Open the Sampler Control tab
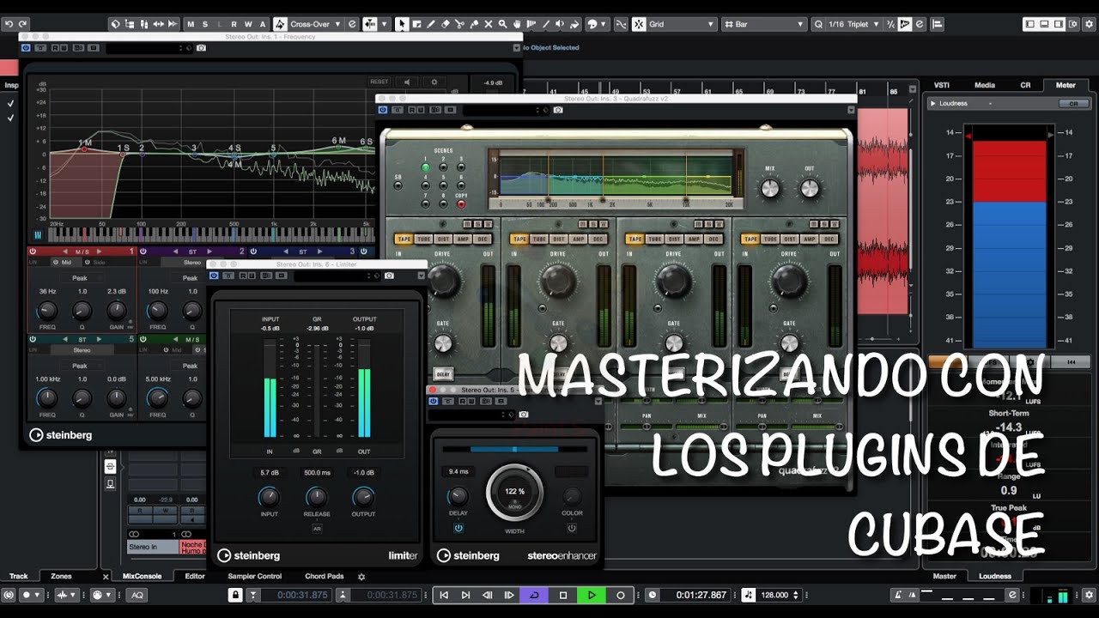Viewport: 1099px width, 618px height. pos(255,576)
